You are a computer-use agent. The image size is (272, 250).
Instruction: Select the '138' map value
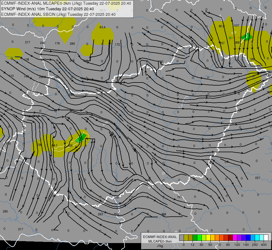pos(27,59)
